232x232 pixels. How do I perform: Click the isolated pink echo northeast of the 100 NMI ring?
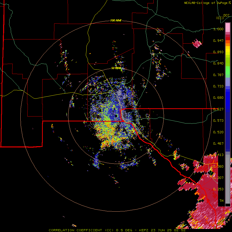coord(197,43)
